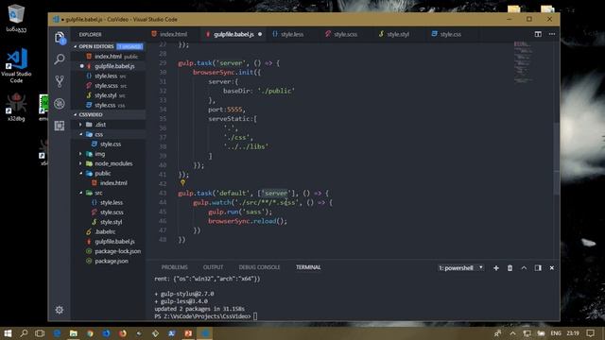Open the Problems panel tab
605x340 pixels.
coord(174,267)
